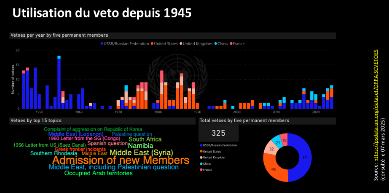Select the China legend marker above bar chart

pos(216,44)
